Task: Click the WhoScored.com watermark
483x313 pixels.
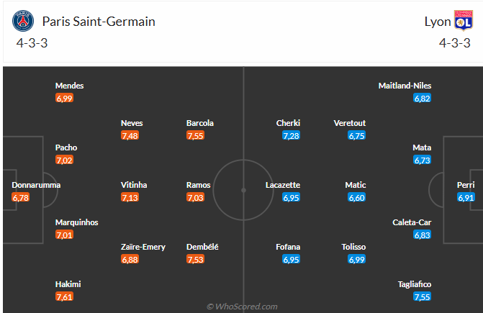Action: [x=242, y=307]
